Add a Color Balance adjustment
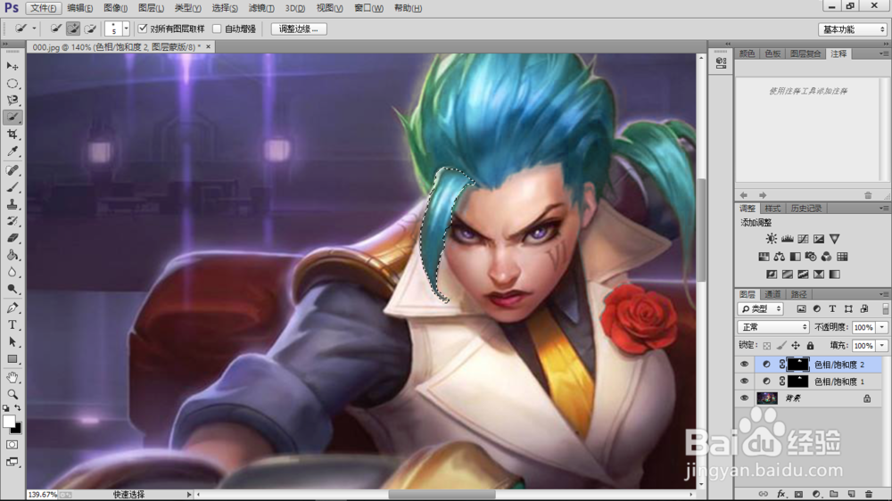Image resolution: width=892 pixels, height=501 pixels. click(x=780, y=257)
